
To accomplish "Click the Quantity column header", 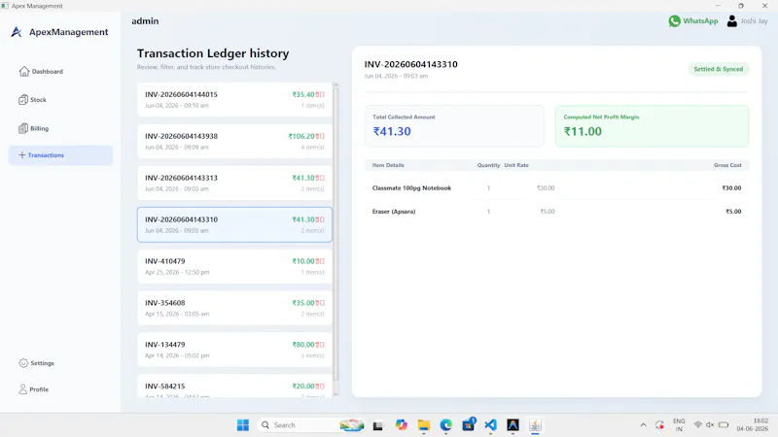I will pyautogui.click(x=488, y=165).
